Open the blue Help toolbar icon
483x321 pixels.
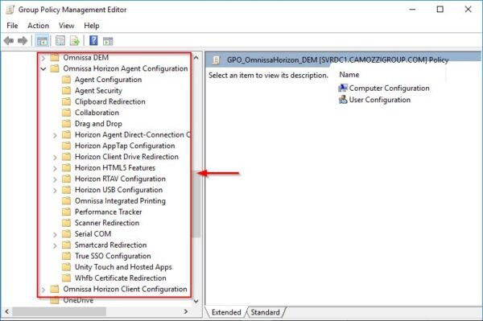point(93,40)
